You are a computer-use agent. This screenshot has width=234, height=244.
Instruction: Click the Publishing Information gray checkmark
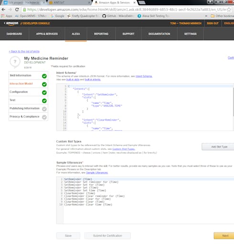click(x=44, y=109)
